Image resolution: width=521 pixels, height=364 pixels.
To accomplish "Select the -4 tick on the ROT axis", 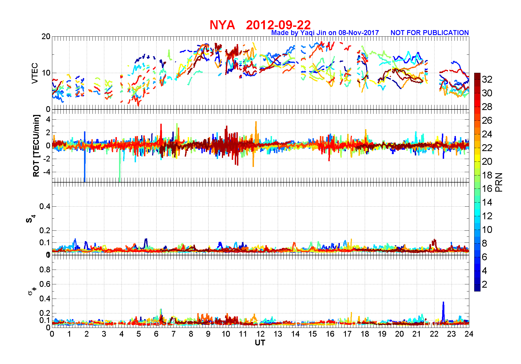I will click(47, 172).
